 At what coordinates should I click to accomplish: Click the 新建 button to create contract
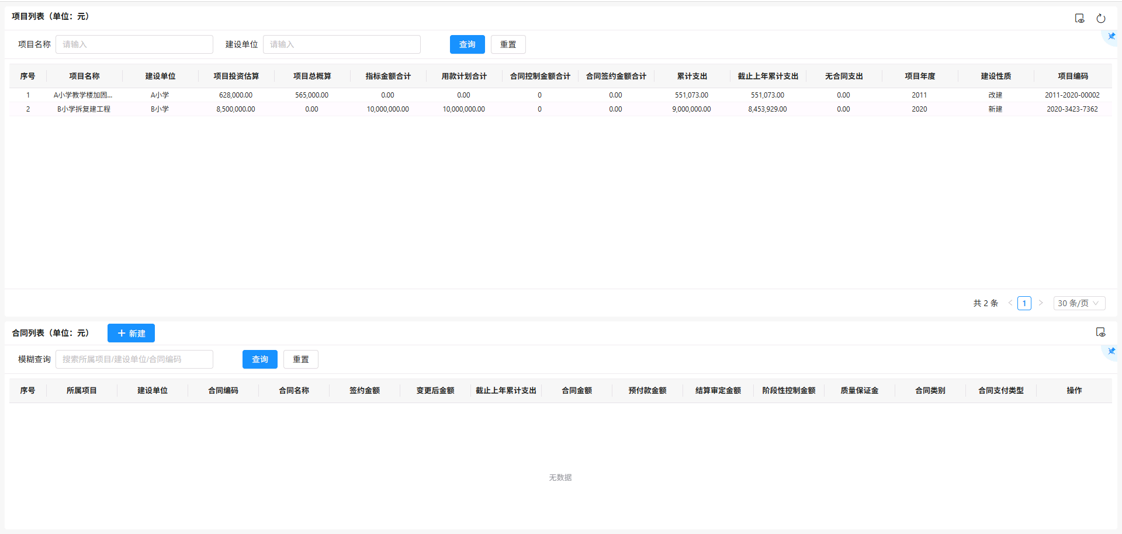tap(131, 333)
